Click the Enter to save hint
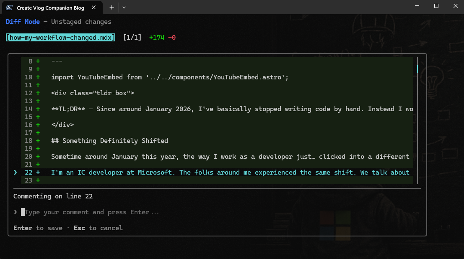Image resolution: width=464 pixels, height=259 pixels. [x=38, y=228]
